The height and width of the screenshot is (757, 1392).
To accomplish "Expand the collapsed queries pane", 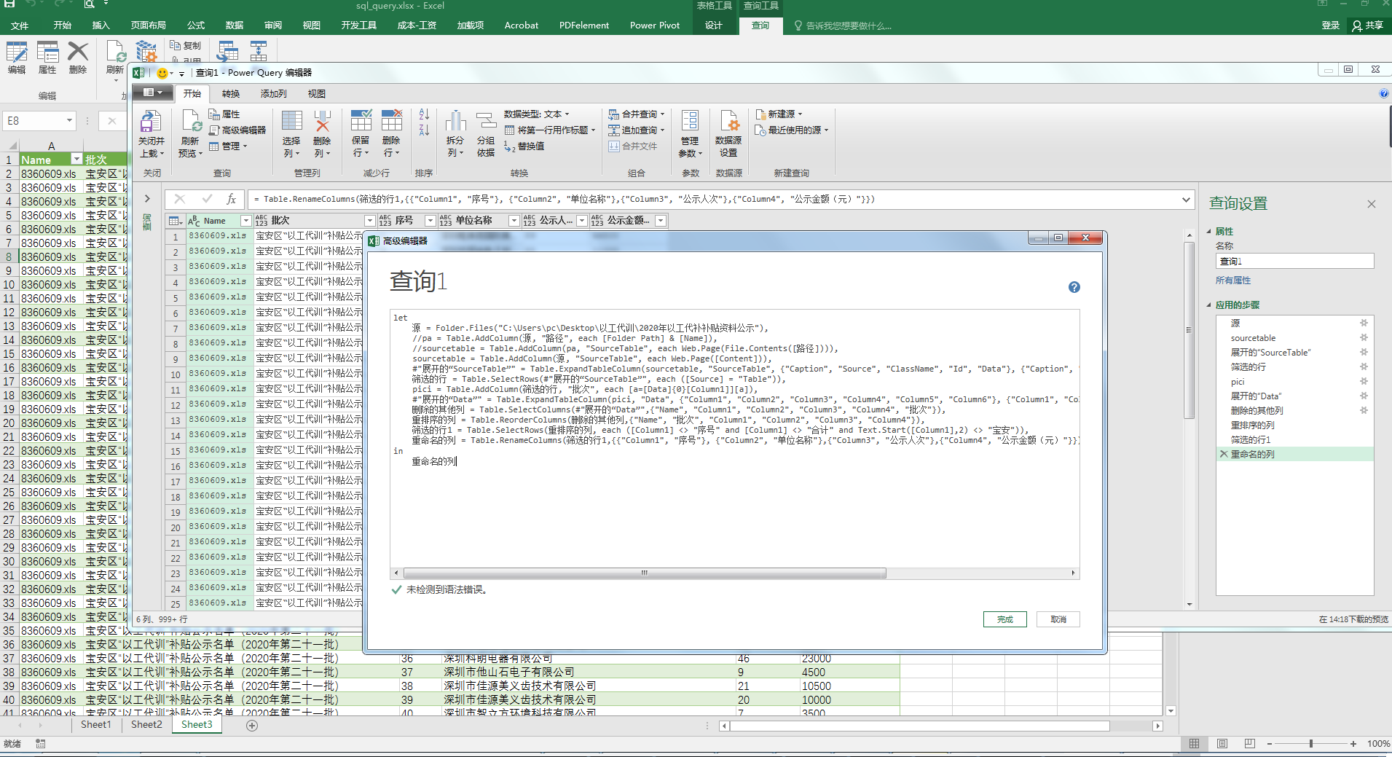I will click(146, 198).
